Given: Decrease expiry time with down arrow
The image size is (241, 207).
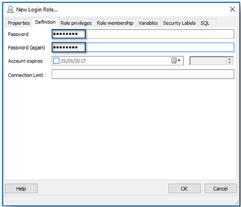Looking at the screenshot, I should (x=229, y=63).
